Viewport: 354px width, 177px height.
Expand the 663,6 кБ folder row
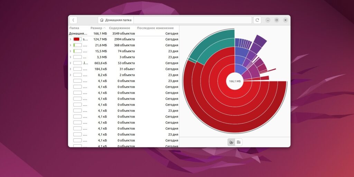click(70, 63)
